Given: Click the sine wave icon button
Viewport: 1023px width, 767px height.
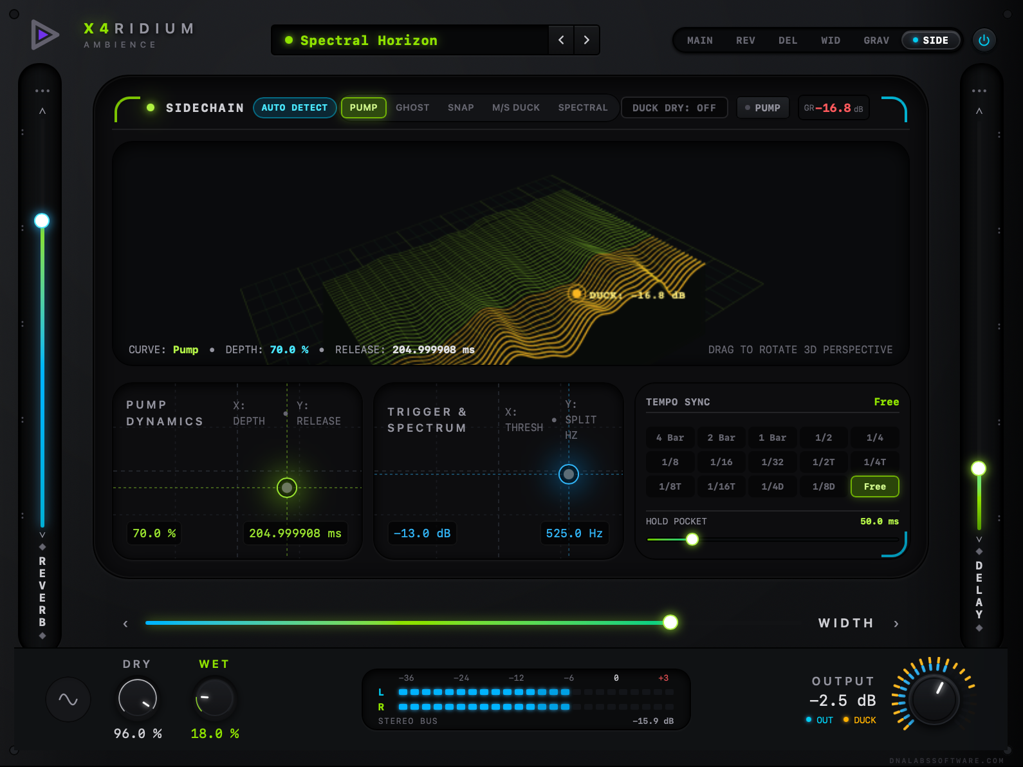Looking at the screenshot, I should click(68, 699).
